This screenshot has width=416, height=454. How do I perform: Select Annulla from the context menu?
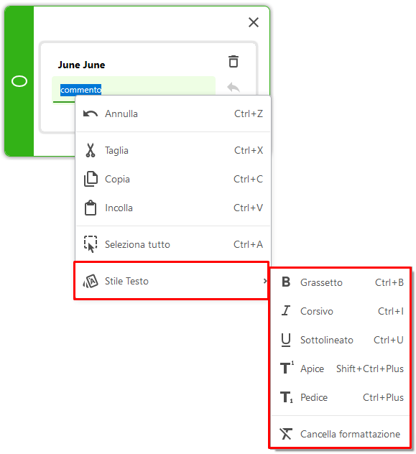(x=173, y=114)
